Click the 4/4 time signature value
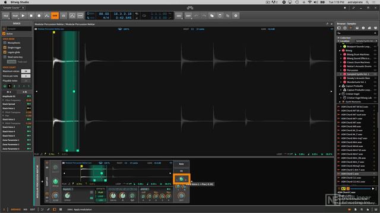 click(x=106, y=18)
